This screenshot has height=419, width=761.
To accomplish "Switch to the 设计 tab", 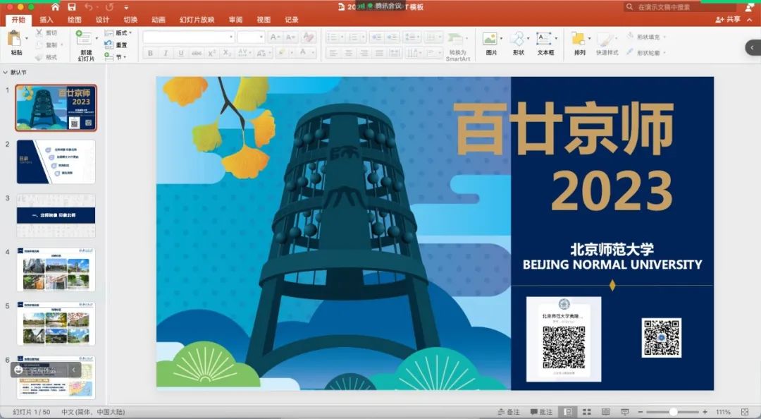I will click(x=102, y=20).
